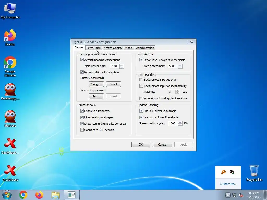The image size is (267, 200).
Task: Switch to the Server tab
Action: 79,47
